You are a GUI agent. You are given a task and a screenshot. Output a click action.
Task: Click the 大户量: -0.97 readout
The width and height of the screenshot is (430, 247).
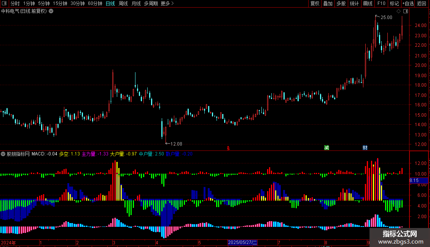point(123,154)
